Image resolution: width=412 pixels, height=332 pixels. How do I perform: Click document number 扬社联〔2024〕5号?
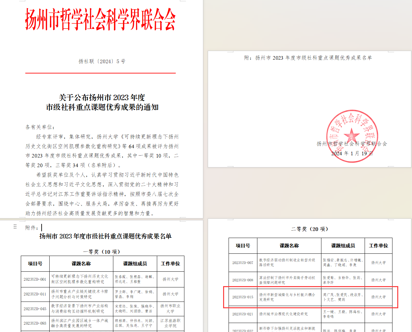coord(102,61)
